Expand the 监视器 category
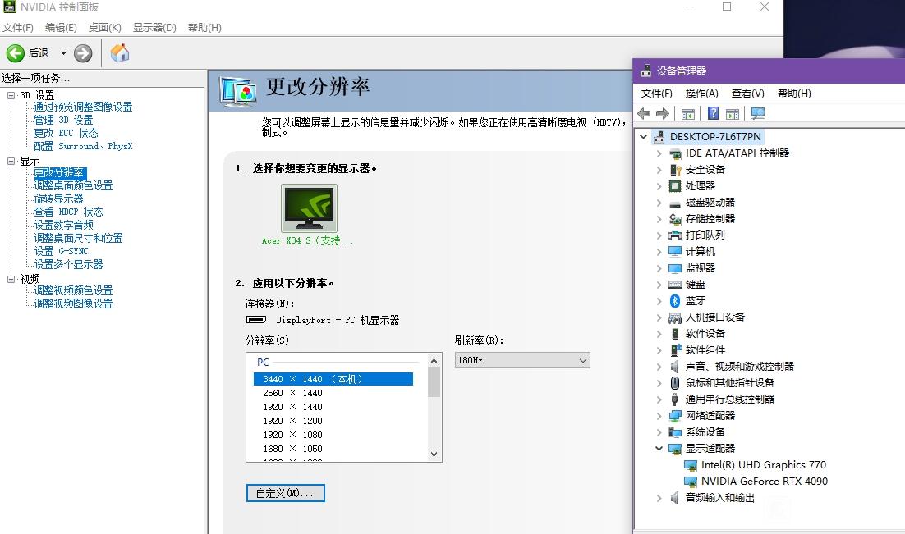The height and width of the screenshot is (534, 905). click(x=659, y=268)
